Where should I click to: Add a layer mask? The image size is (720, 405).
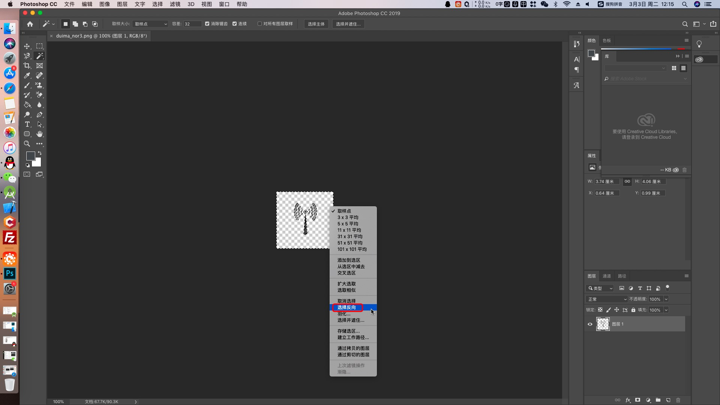[637, 400]
